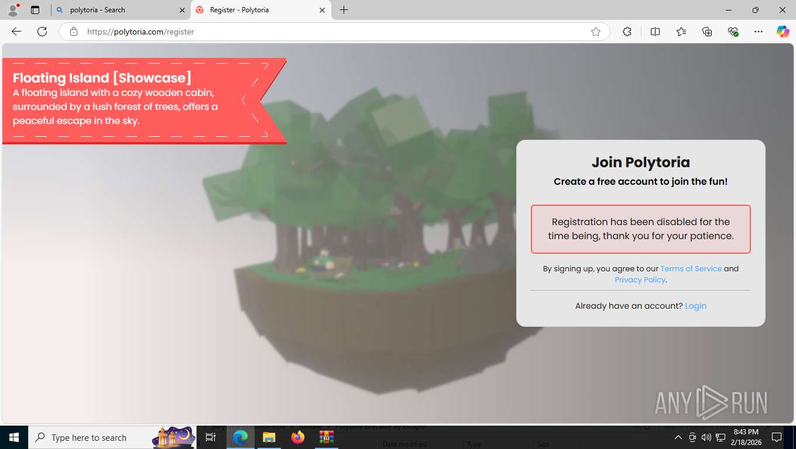Click the Floating Island [Showcase] banner title
Screen dimensions: 796x449
pyautogui.click(x=102, y=78)
